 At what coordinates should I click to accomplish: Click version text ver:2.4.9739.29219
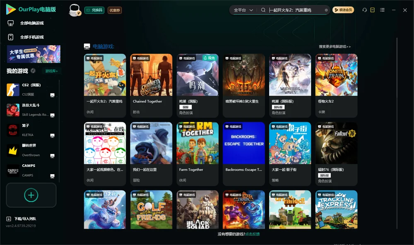click(21, 226)
